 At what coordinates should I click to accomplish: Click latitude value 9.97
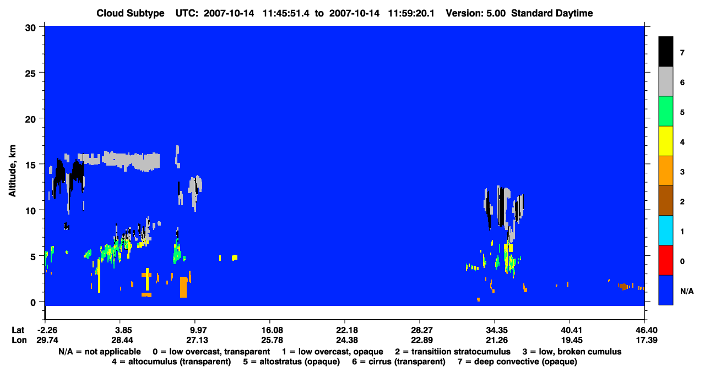(x=195, y=330)
